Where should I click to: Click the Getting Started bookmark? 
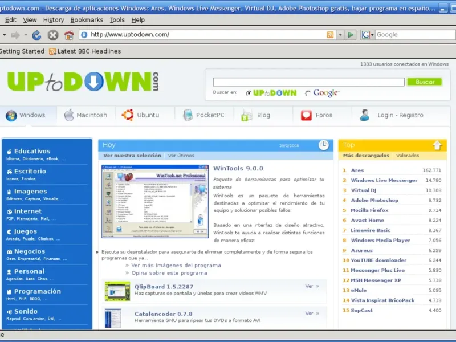22,51
